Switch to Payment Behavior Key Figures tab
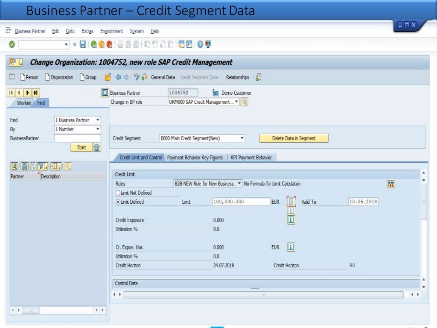437x328 pixels. (x=195, y=158)
